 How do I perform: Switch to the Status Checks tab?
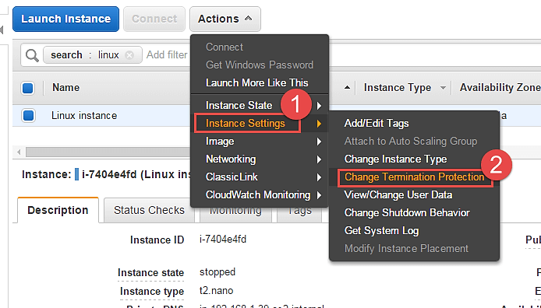pyautogui.click(x=149, y=210)
